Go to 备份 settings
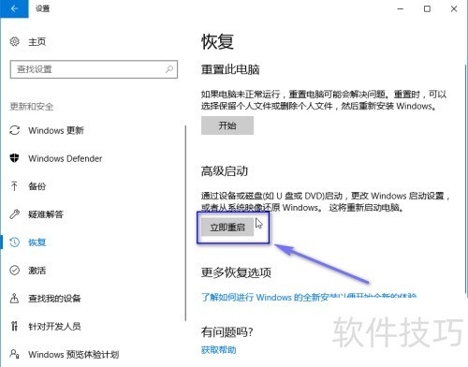 (37, 186)
